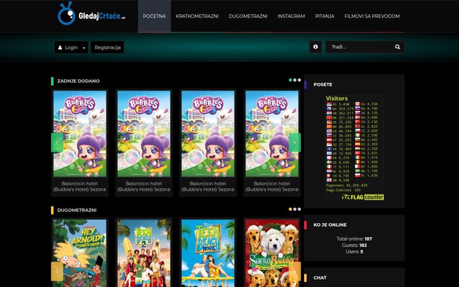Screen dimensions: 459x287
Task: Open the site info icon button
Action: pos(316,47)
